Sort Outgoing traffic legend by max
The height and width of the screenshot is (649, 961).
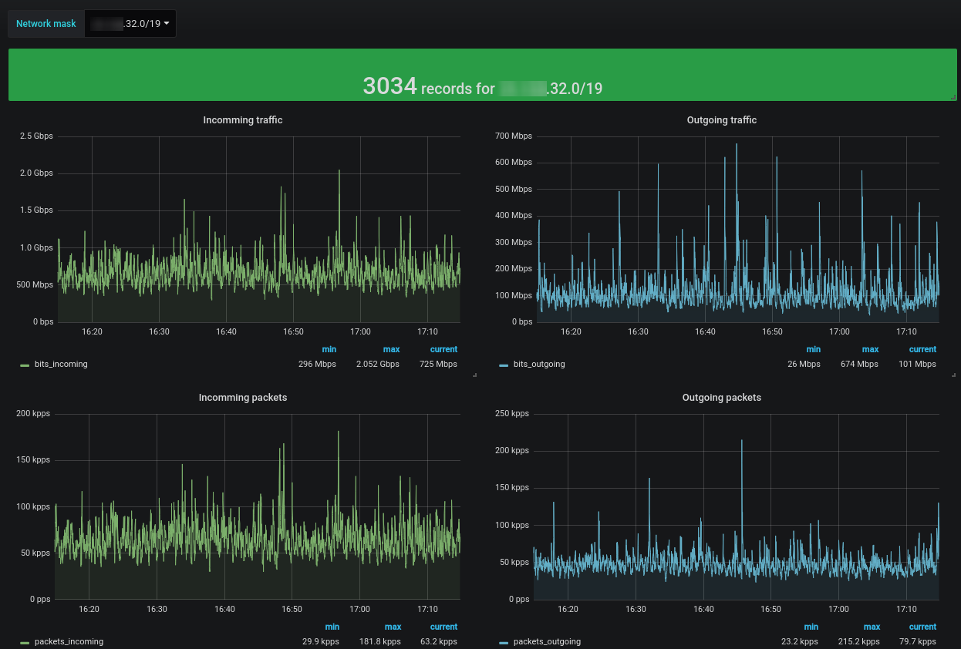[871, 350]
